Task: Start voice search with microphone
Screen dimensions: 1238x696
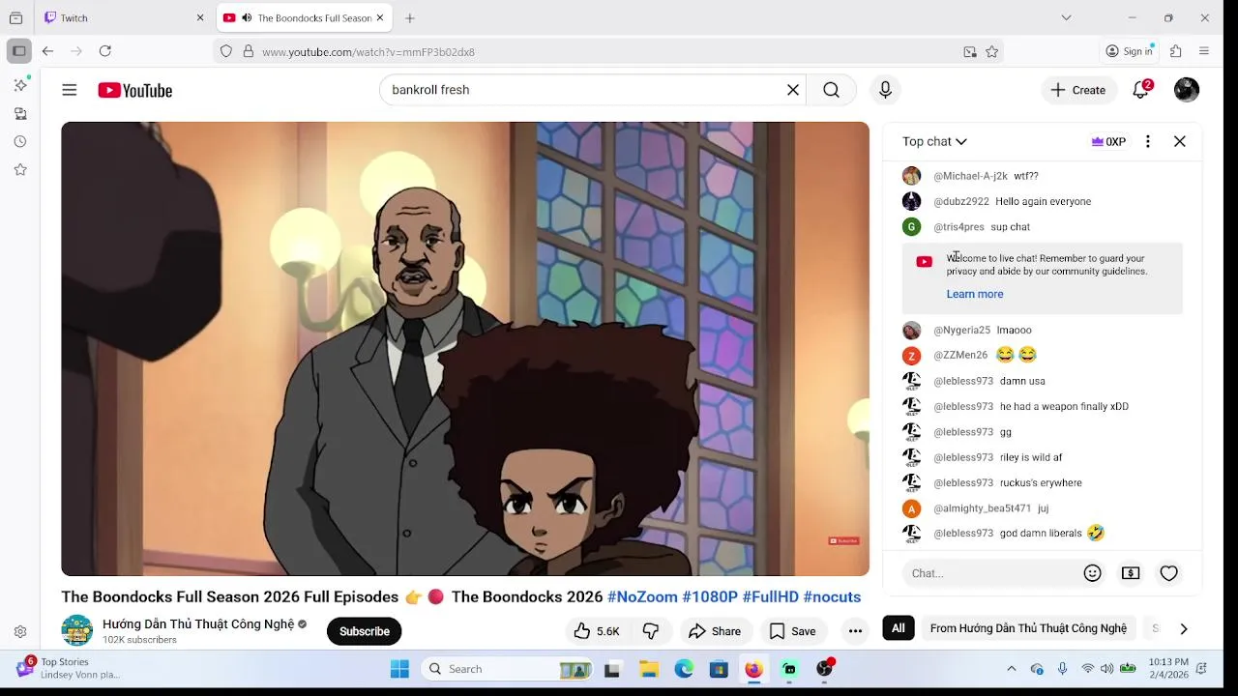Action: (885, 90)
